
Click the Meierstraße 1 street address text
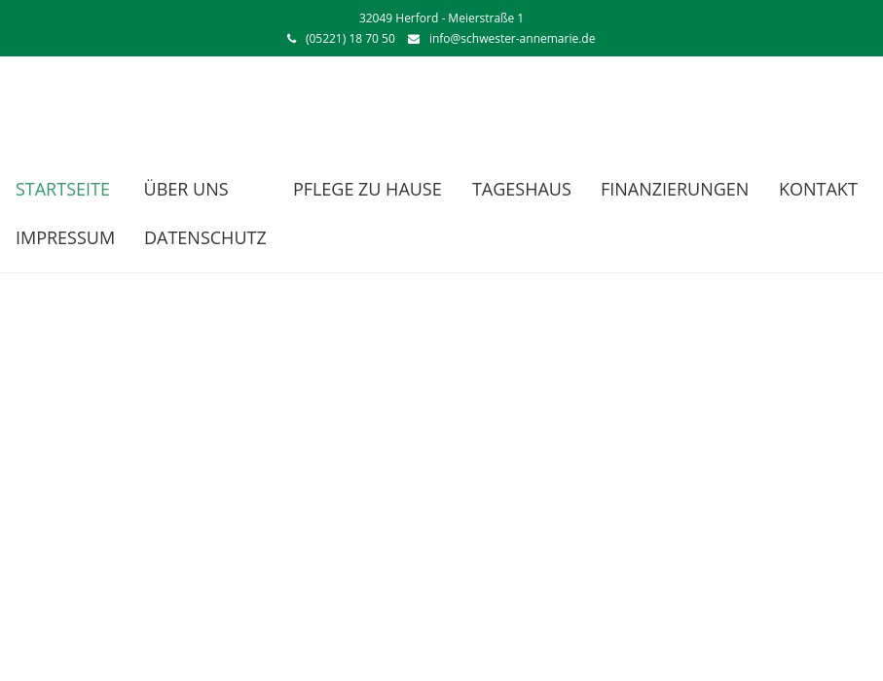485,18
